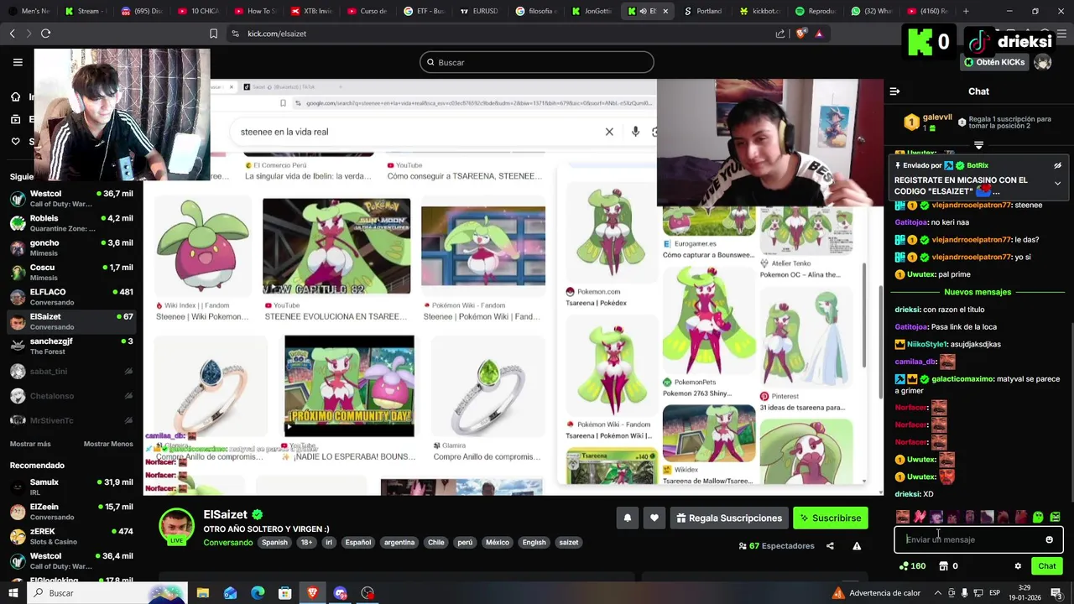Switch to the XTB browser tab

pyautogui.click(x=312, y=11)
